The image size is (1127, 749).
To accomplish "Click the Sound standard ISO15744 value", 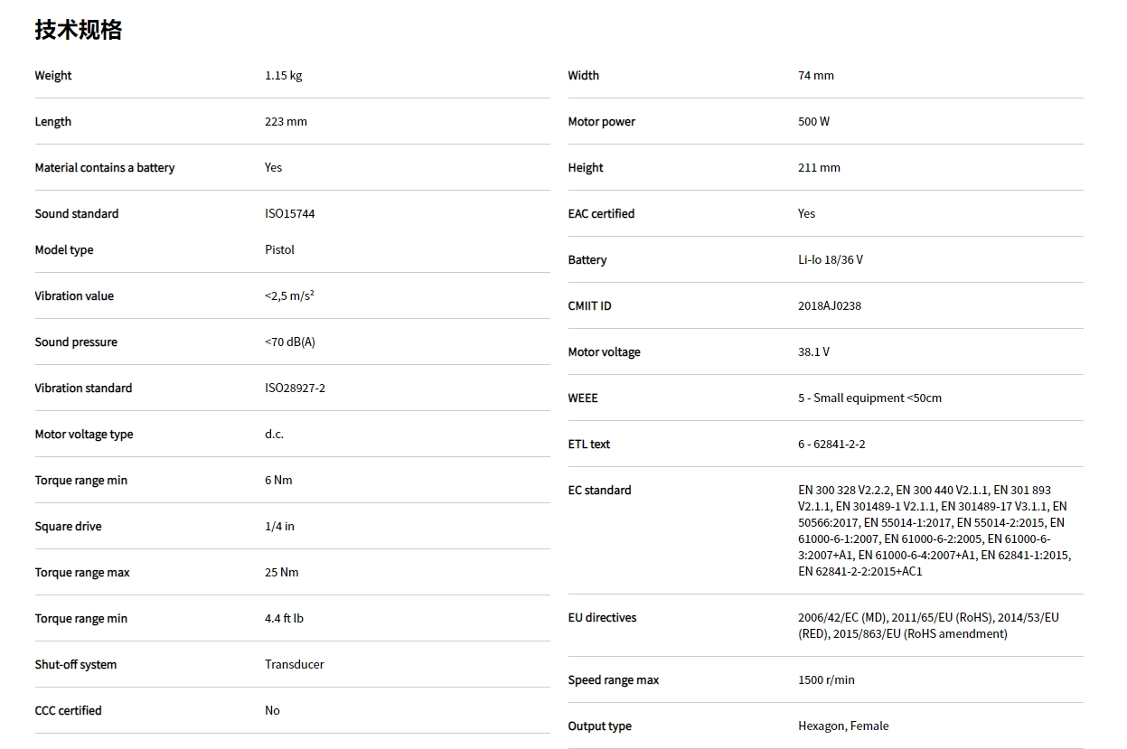I will point(289,214).
